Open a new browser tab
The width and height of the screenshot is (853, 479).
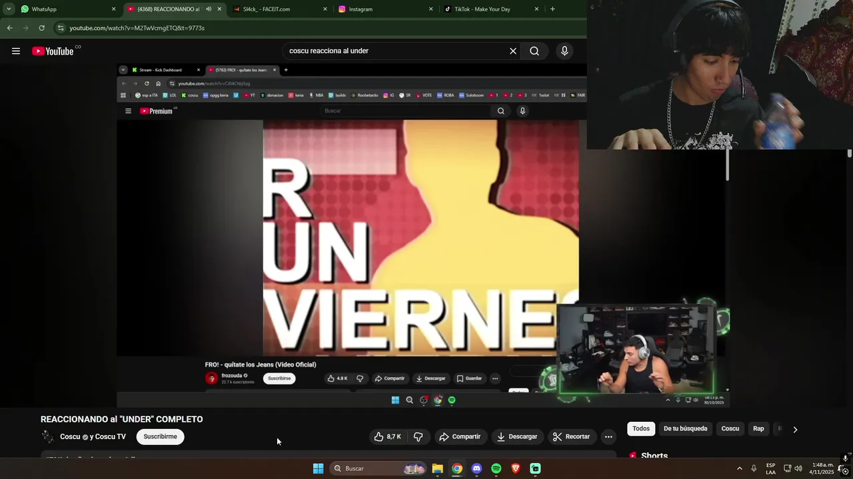pos(552,9)
